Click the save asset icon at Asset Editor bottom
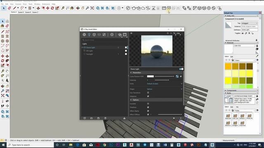 coord(98,118)
